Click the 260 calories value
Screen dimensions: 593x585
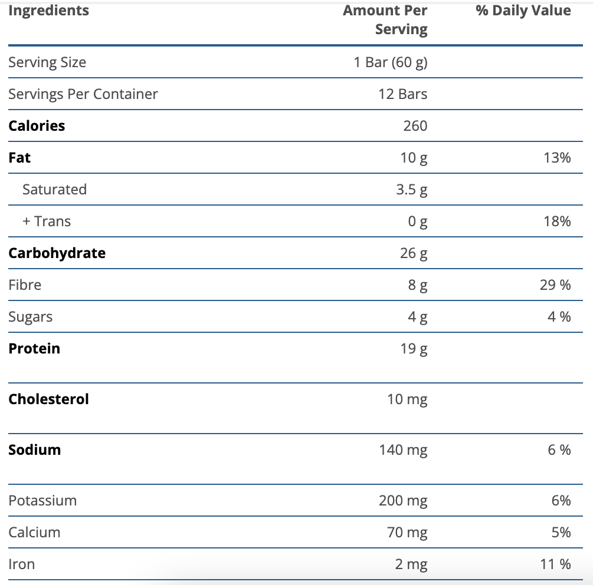[415, 126]
